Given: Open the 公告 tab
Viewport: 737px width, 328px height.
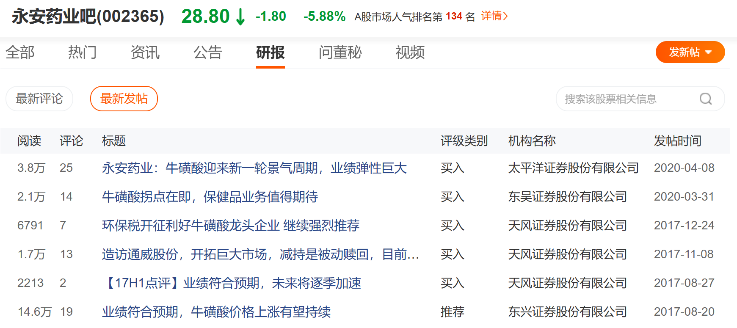Looking at the screenshot, I should tap(208, 52).
